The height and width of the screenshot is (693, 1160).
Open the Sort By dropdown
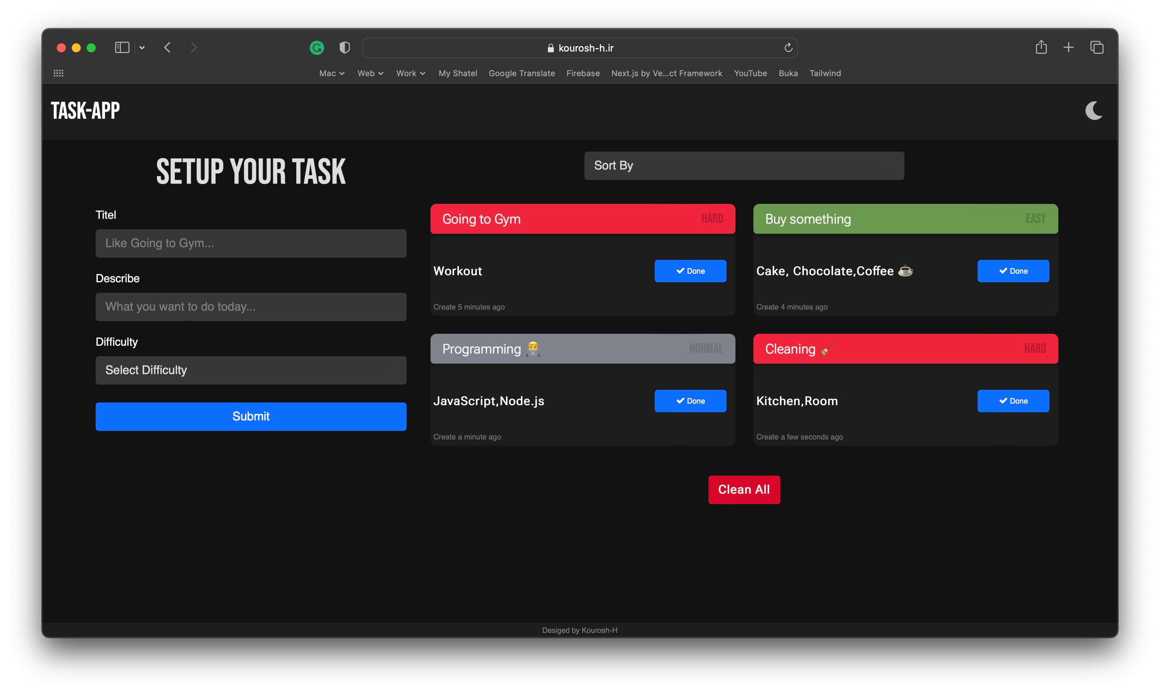click(x=744, y=166)
